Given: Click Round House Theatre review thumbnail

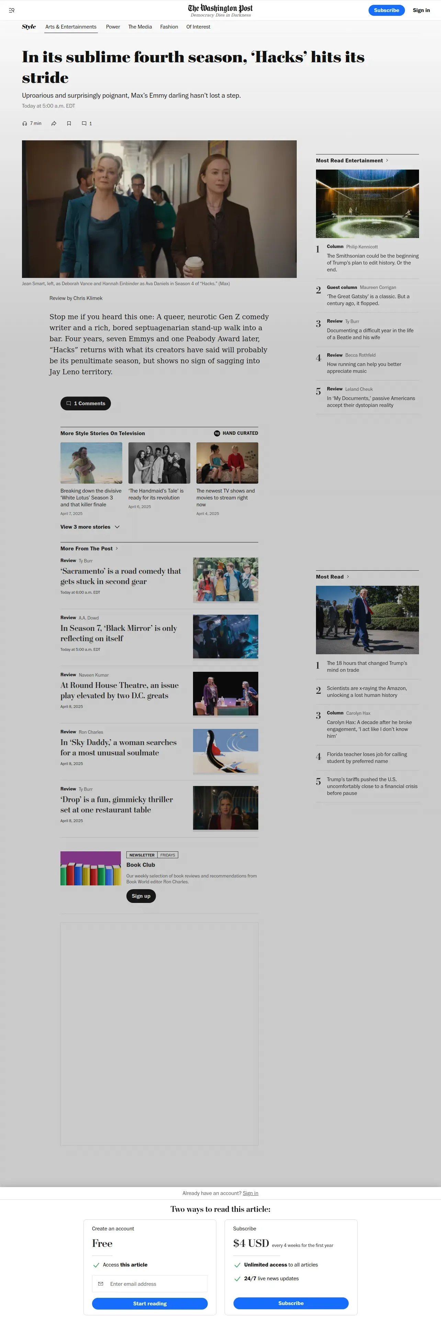Looking at the screenshot, I should (225, 693).
